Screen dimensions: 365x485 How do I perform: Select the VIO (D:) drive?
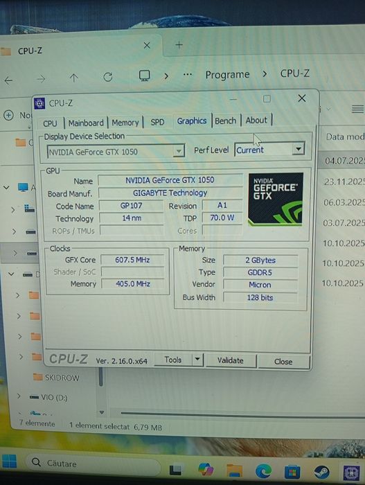click(x=48, y=397)
